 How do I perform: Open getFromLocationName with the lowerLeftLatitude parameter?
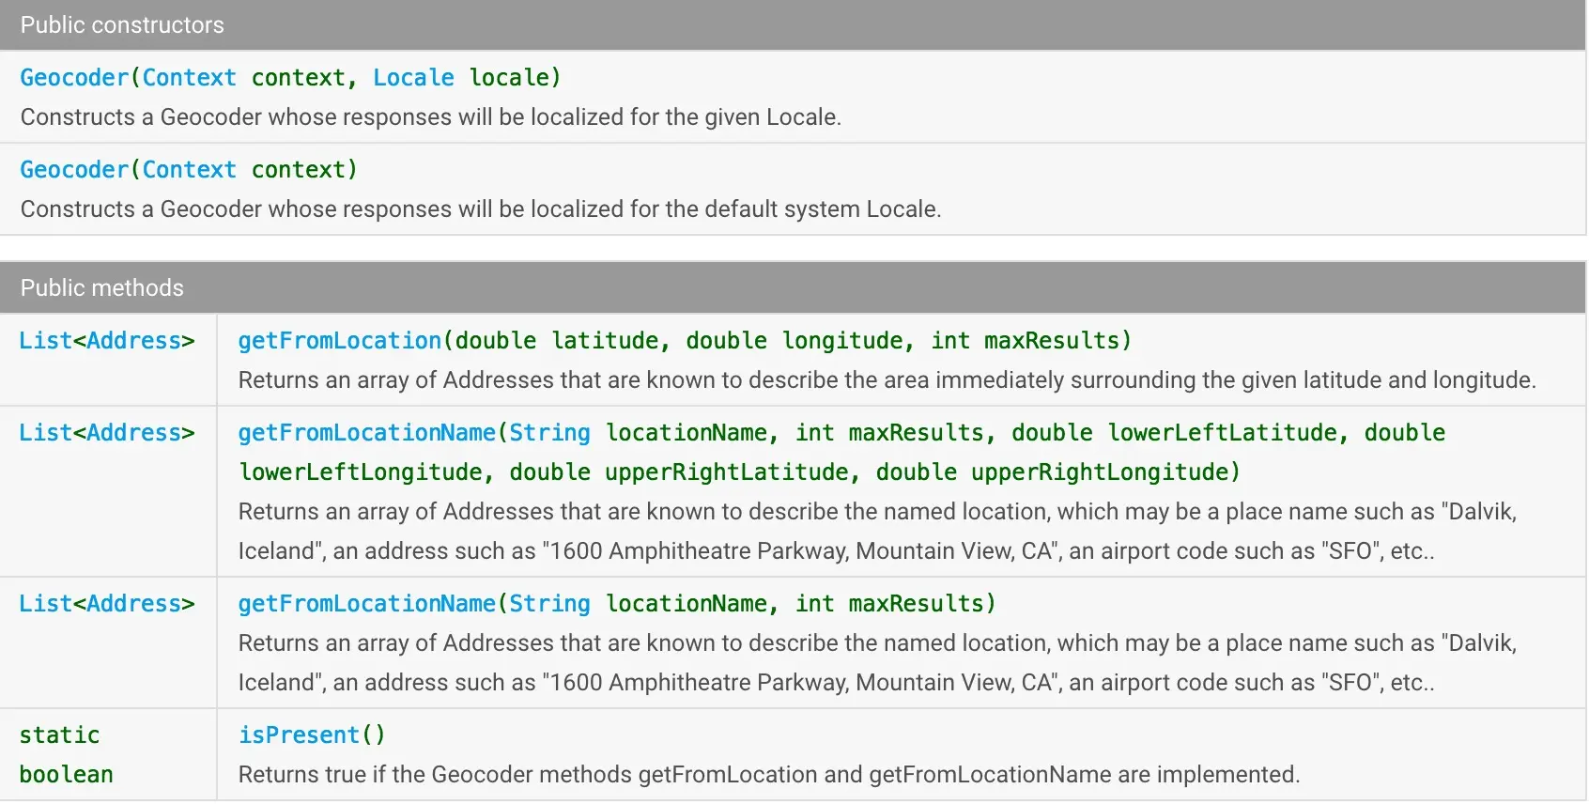[x=366, y=433]
